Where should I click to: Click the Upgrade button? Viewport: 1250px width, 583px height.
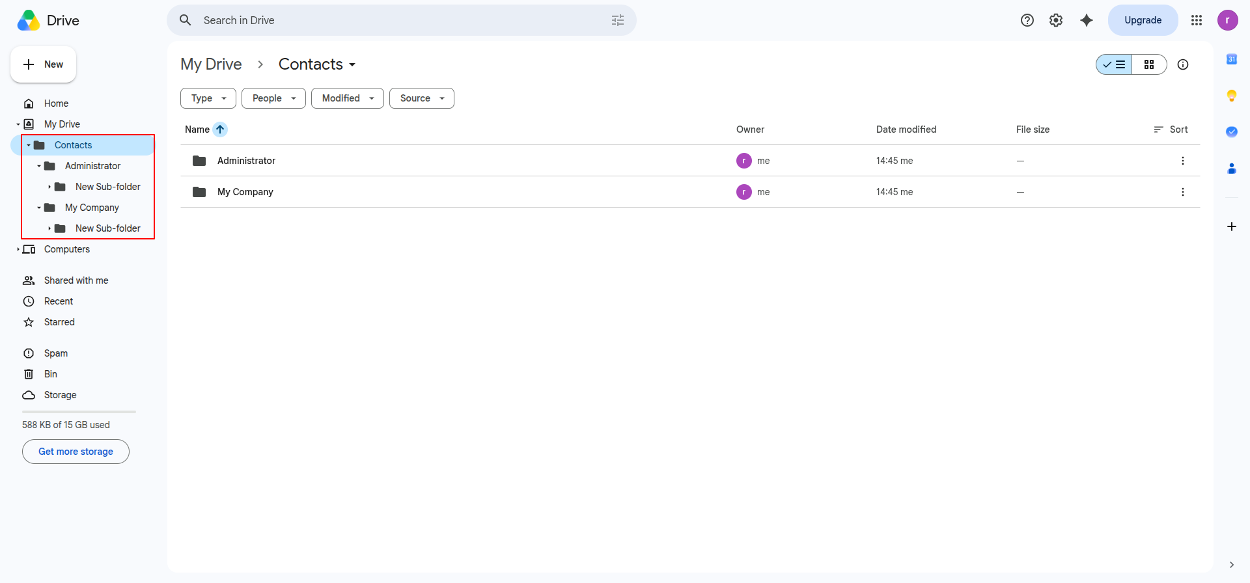click(x=1143, y=20)
